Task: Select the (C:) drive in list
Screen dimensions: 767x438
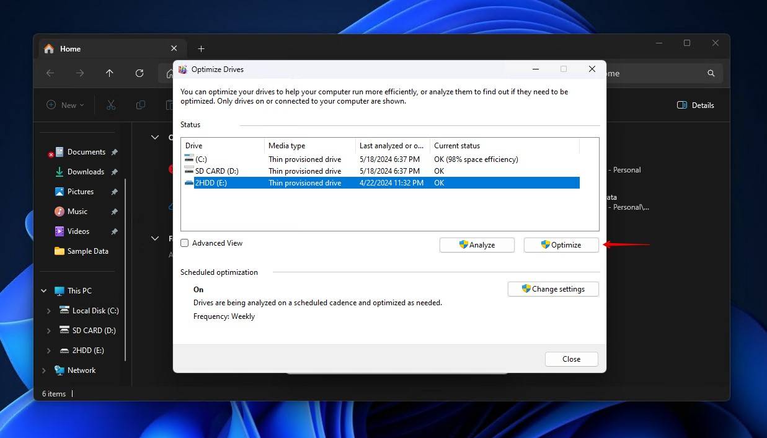Action: pyautogui.click(x=201, y=159)
